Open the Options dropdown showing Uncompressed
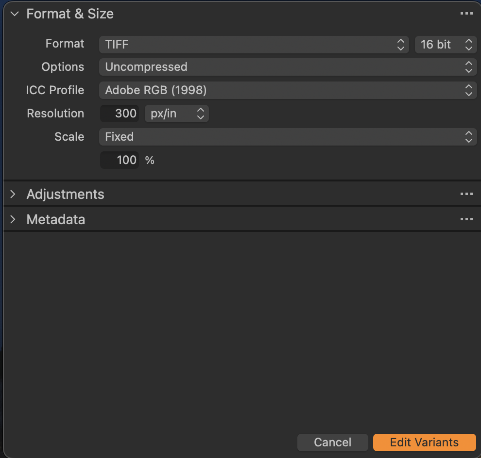 pyautogui.click(x=288, y=67)
